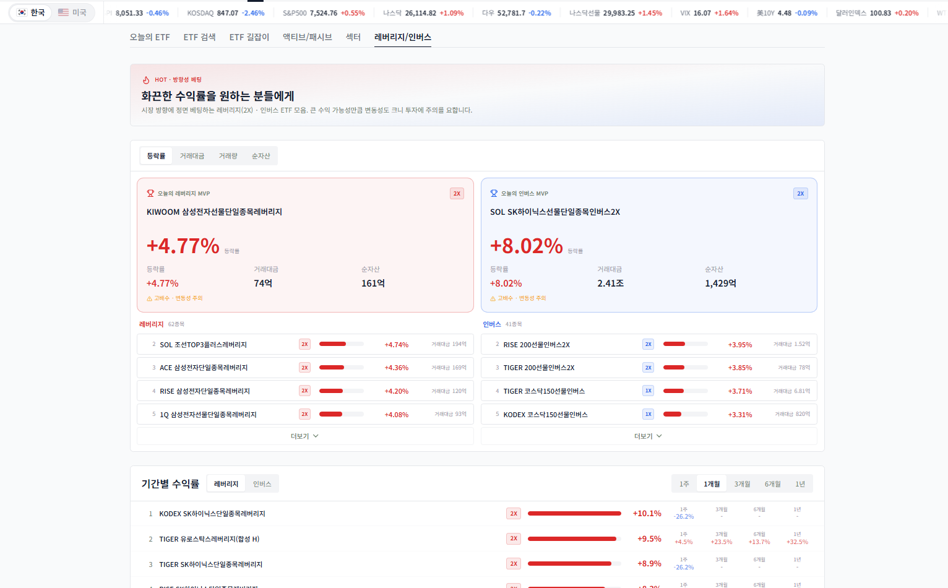
Task: Click 2X badge of TIGER 유로스탁스레버리지 row
Action: (x=514, y=538)
